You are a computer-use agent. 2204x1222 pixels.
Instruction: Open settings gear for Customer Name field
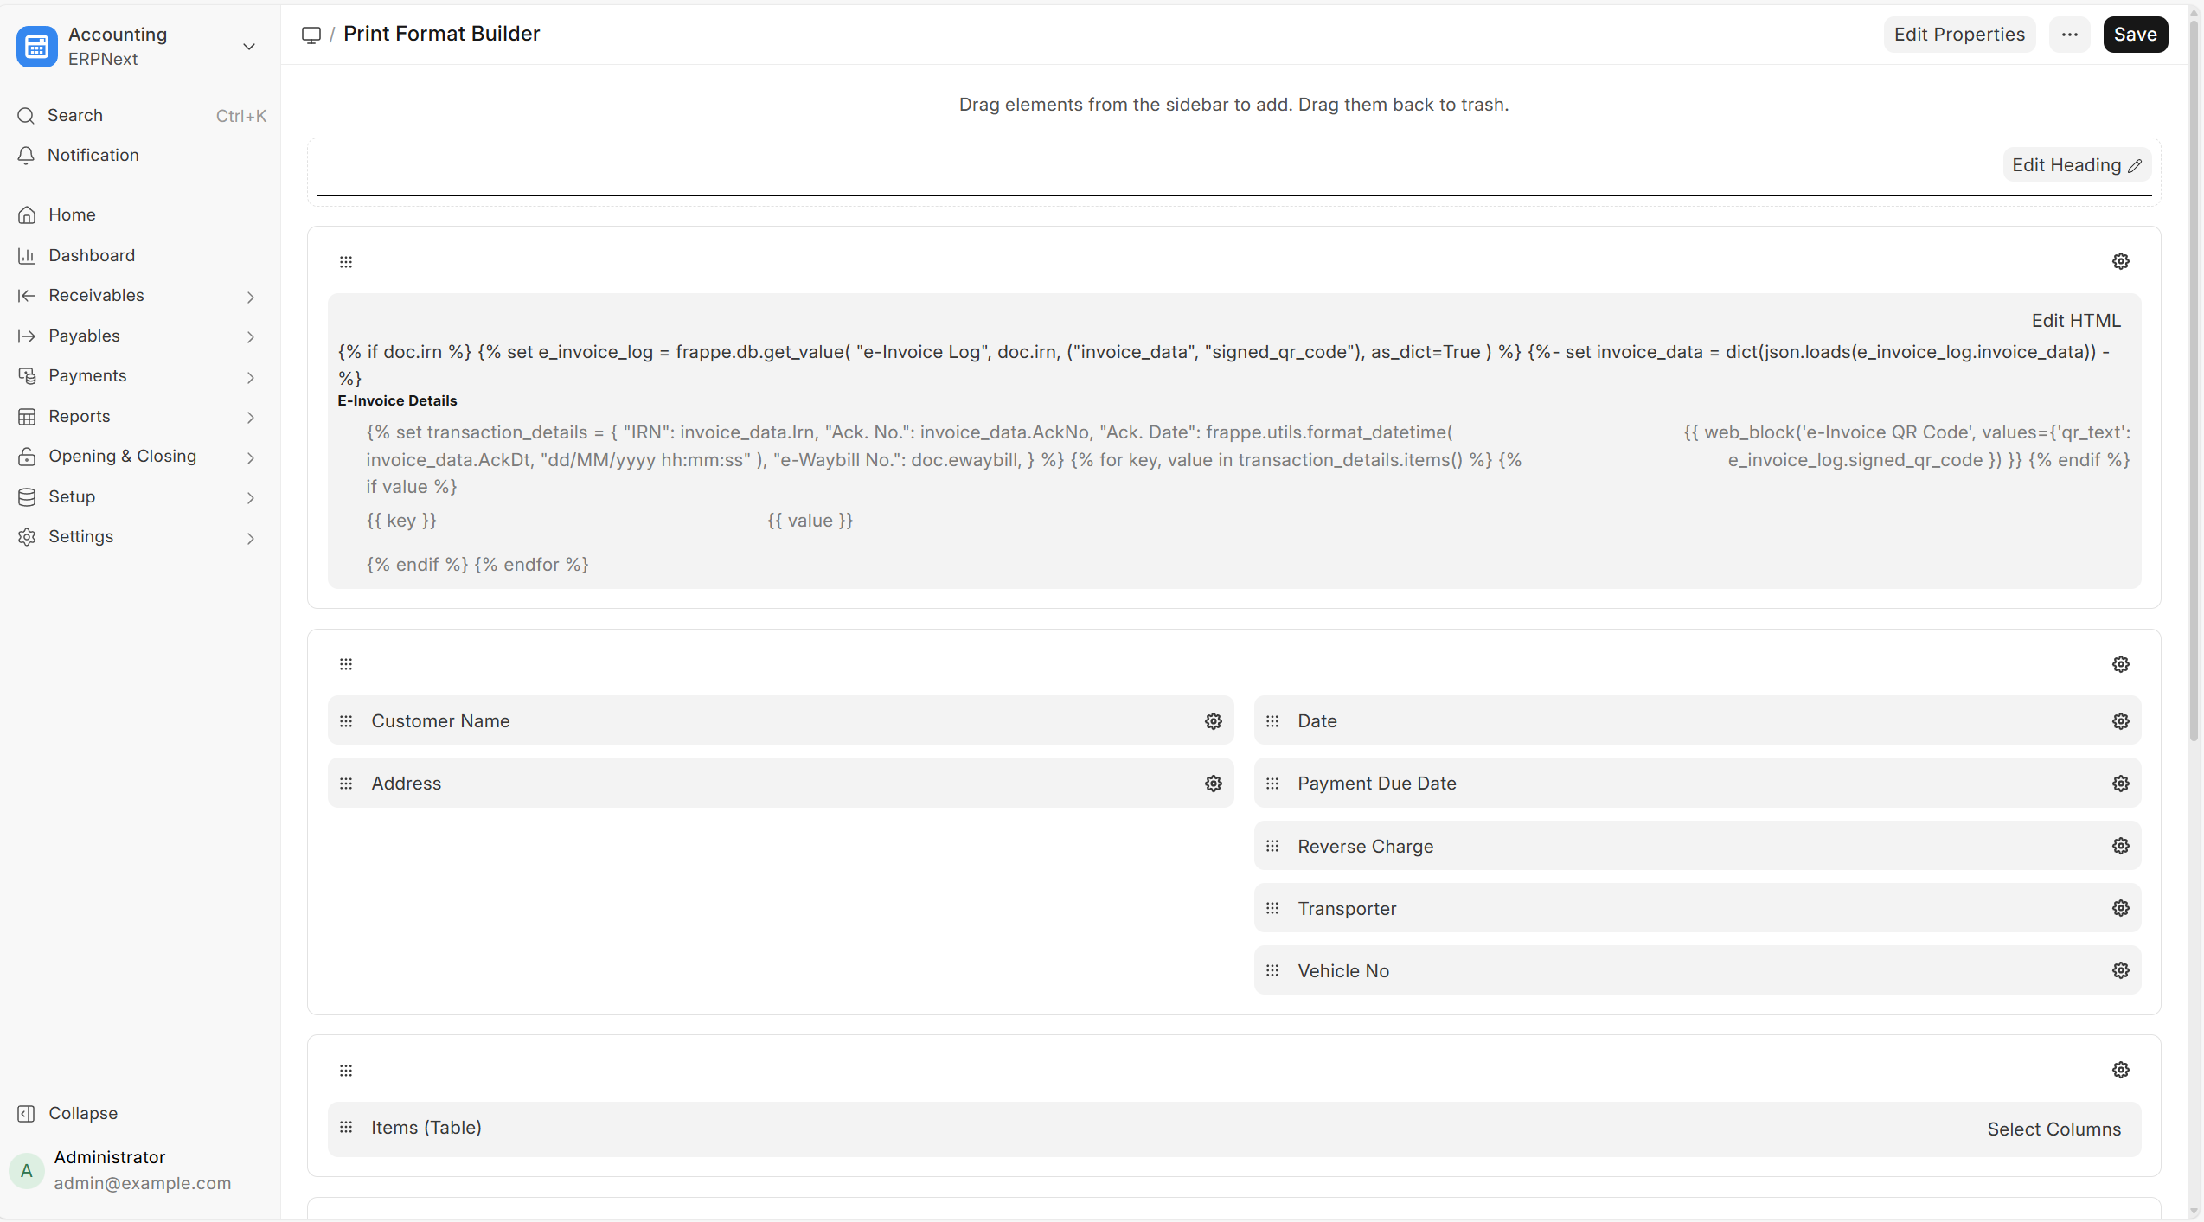(1214, 721)
